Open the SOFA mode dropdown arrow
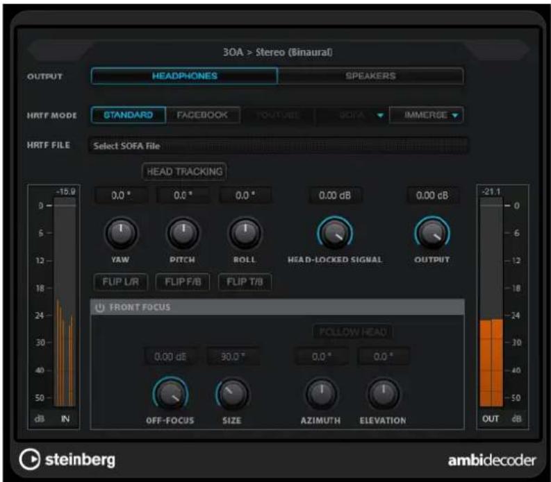The image size is (551, 482). pyautogui.click(x=380, y=115)
